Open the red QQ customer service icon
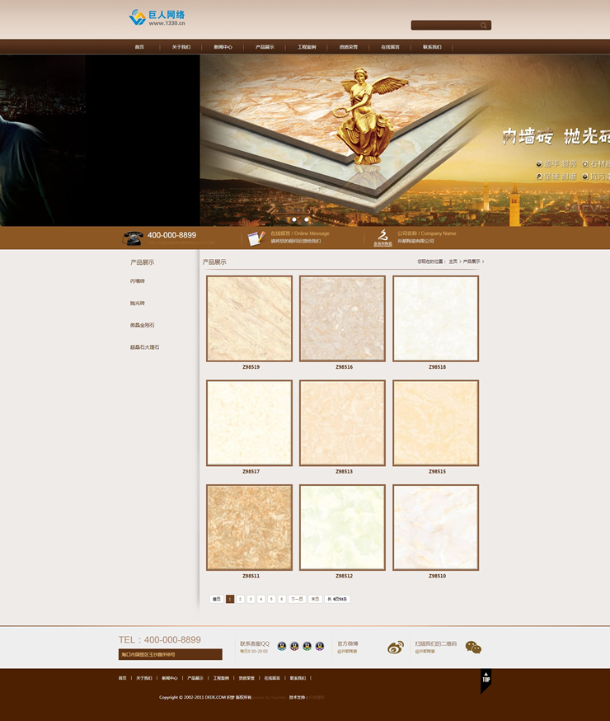The height and width of the screenshot is (721, 610). (294, 646)
